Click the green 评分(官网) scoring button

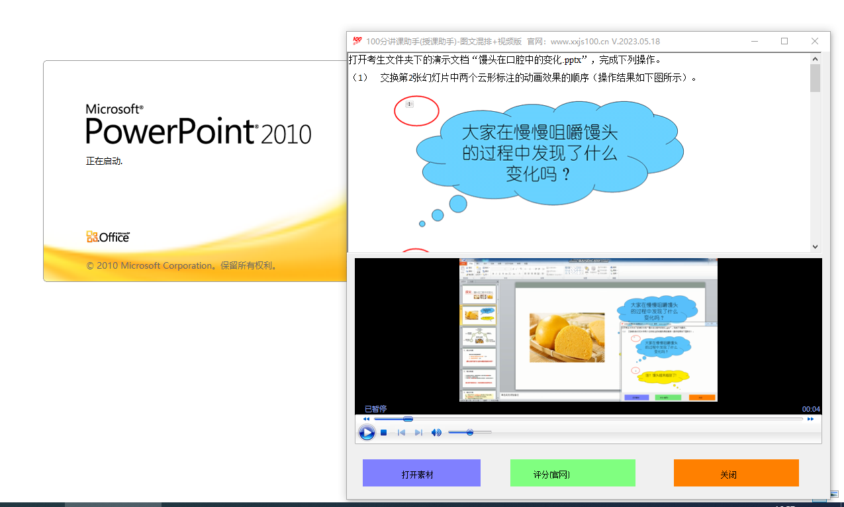573,473
